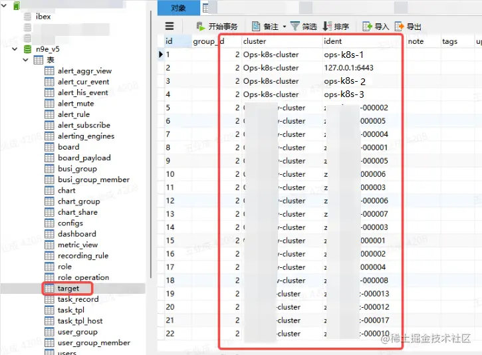Click the 排序 sort button
The height and width of the screenshot is (355, 482).
336,27
